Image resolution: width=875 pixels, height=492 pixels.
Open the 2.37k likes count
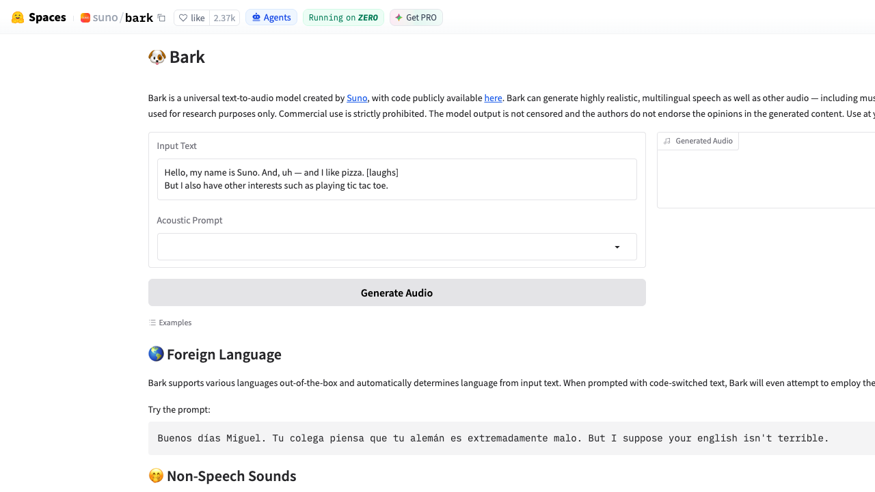(224, 18)
